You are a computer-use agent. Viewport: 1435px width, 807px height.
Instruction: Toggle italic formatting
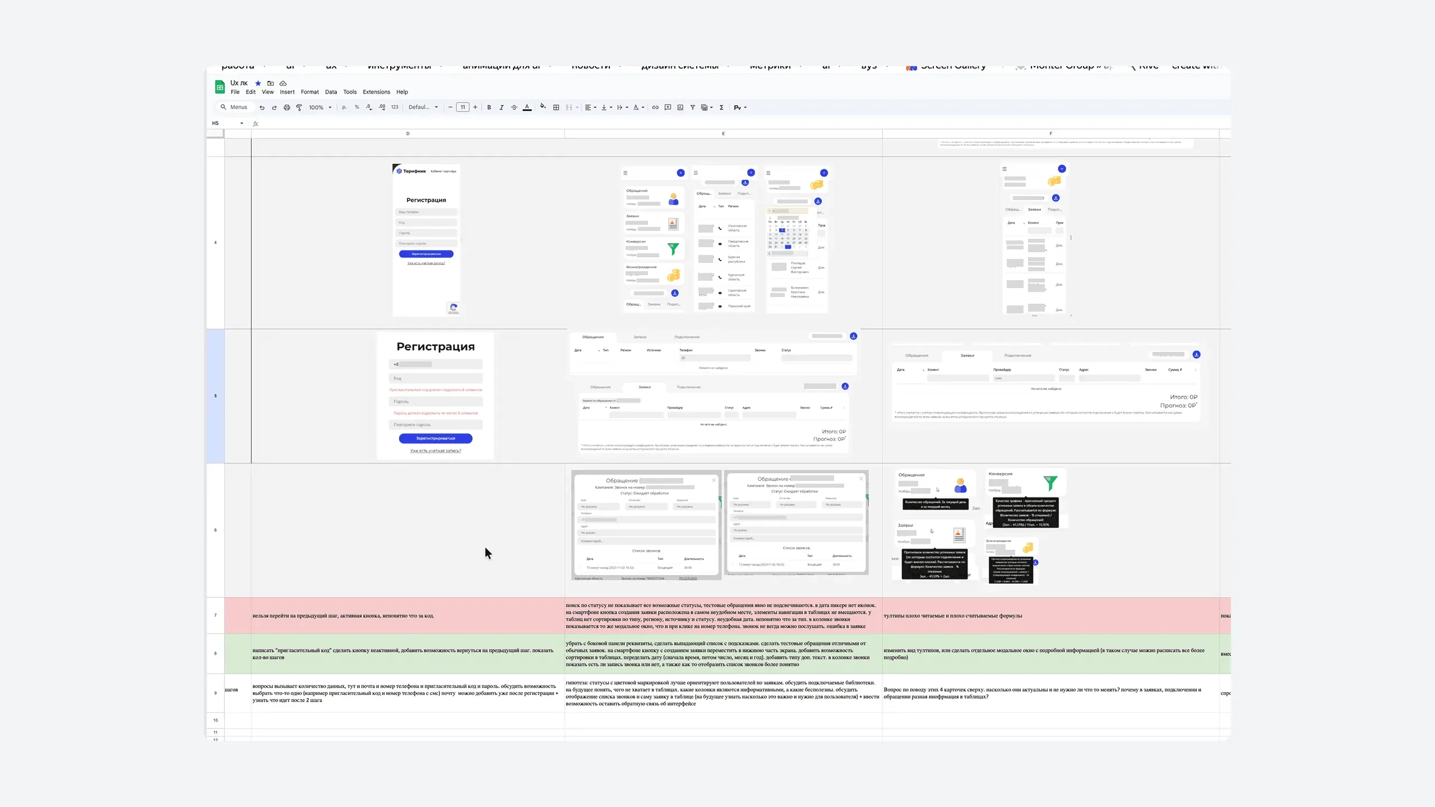501,108
